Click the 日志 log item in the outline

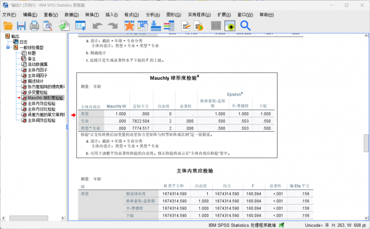click(23, 42)
